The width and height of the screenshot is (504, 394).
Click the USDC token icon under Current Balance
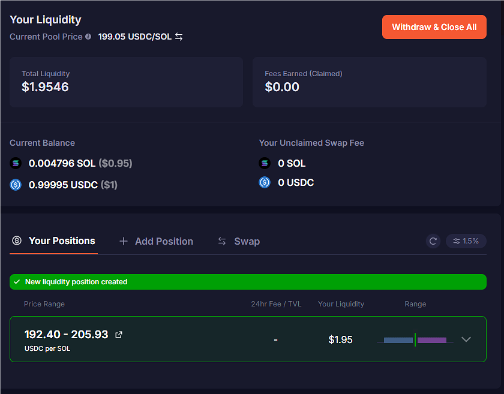(x=16, y=185)
